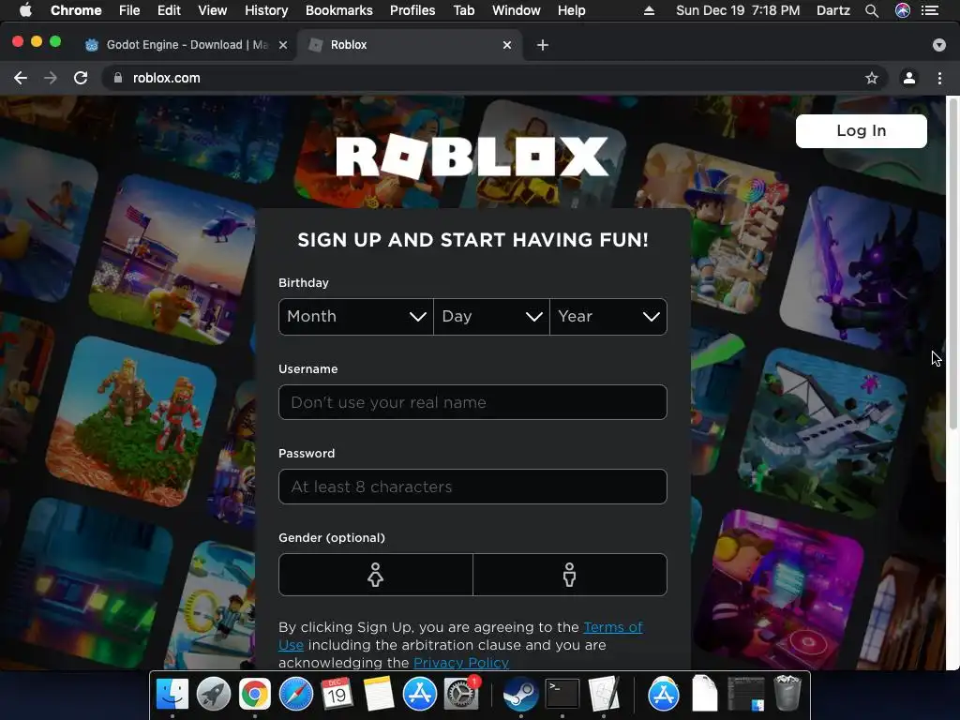Click the browser forward arrow
This screenshot has height=720, width=960.
[x=51, y=78]
